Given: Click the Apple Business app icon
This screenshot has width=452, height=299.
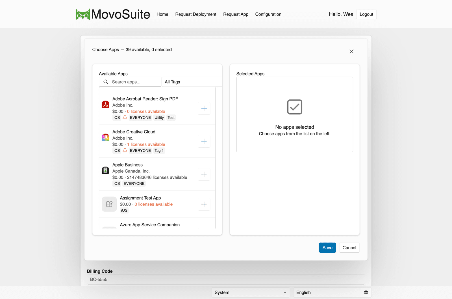Looking at the screenshot, I should click(x=105, y=170).
